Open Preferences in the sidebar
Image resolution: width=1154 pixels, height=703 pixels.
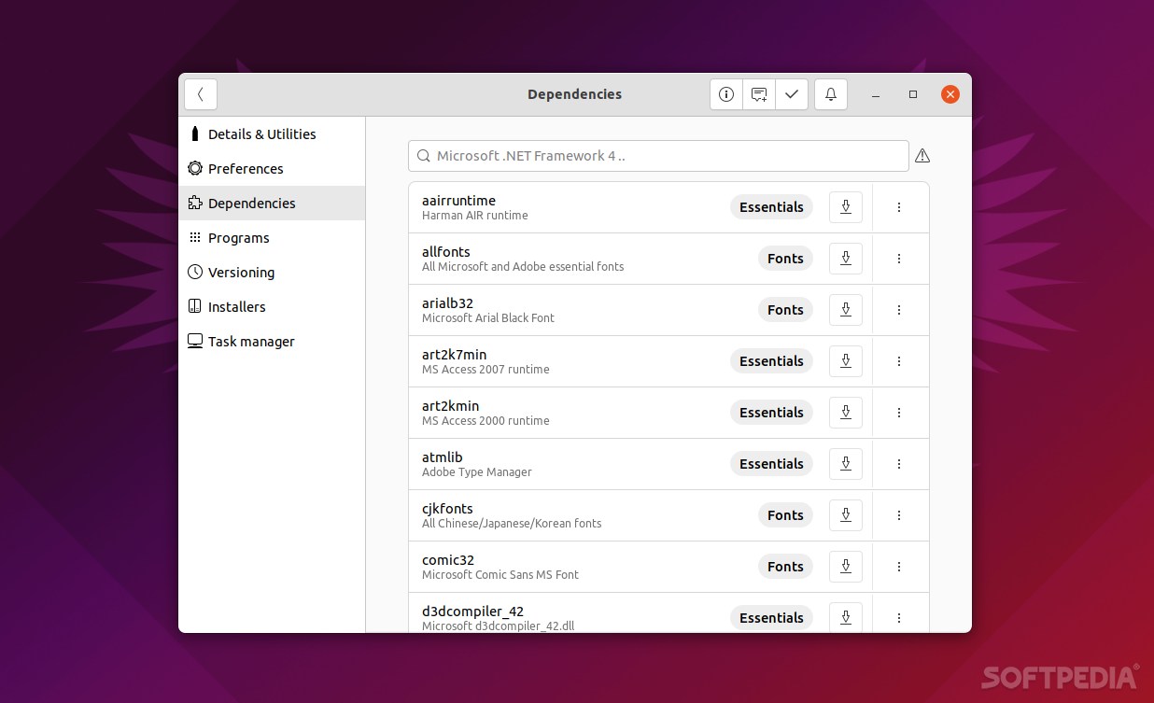click(x=272, y=169)
